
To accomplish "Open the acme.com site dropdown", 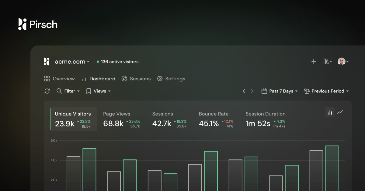I will point(72,61).
